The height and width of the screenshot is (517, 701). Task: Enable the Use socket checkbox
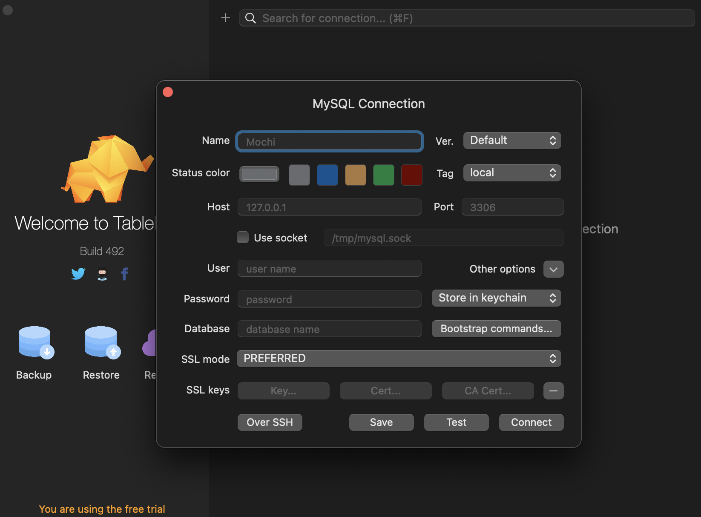point(243,237)
